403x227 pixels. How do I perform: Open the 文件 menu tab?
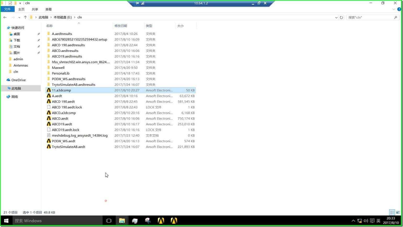tap(7, 9)
